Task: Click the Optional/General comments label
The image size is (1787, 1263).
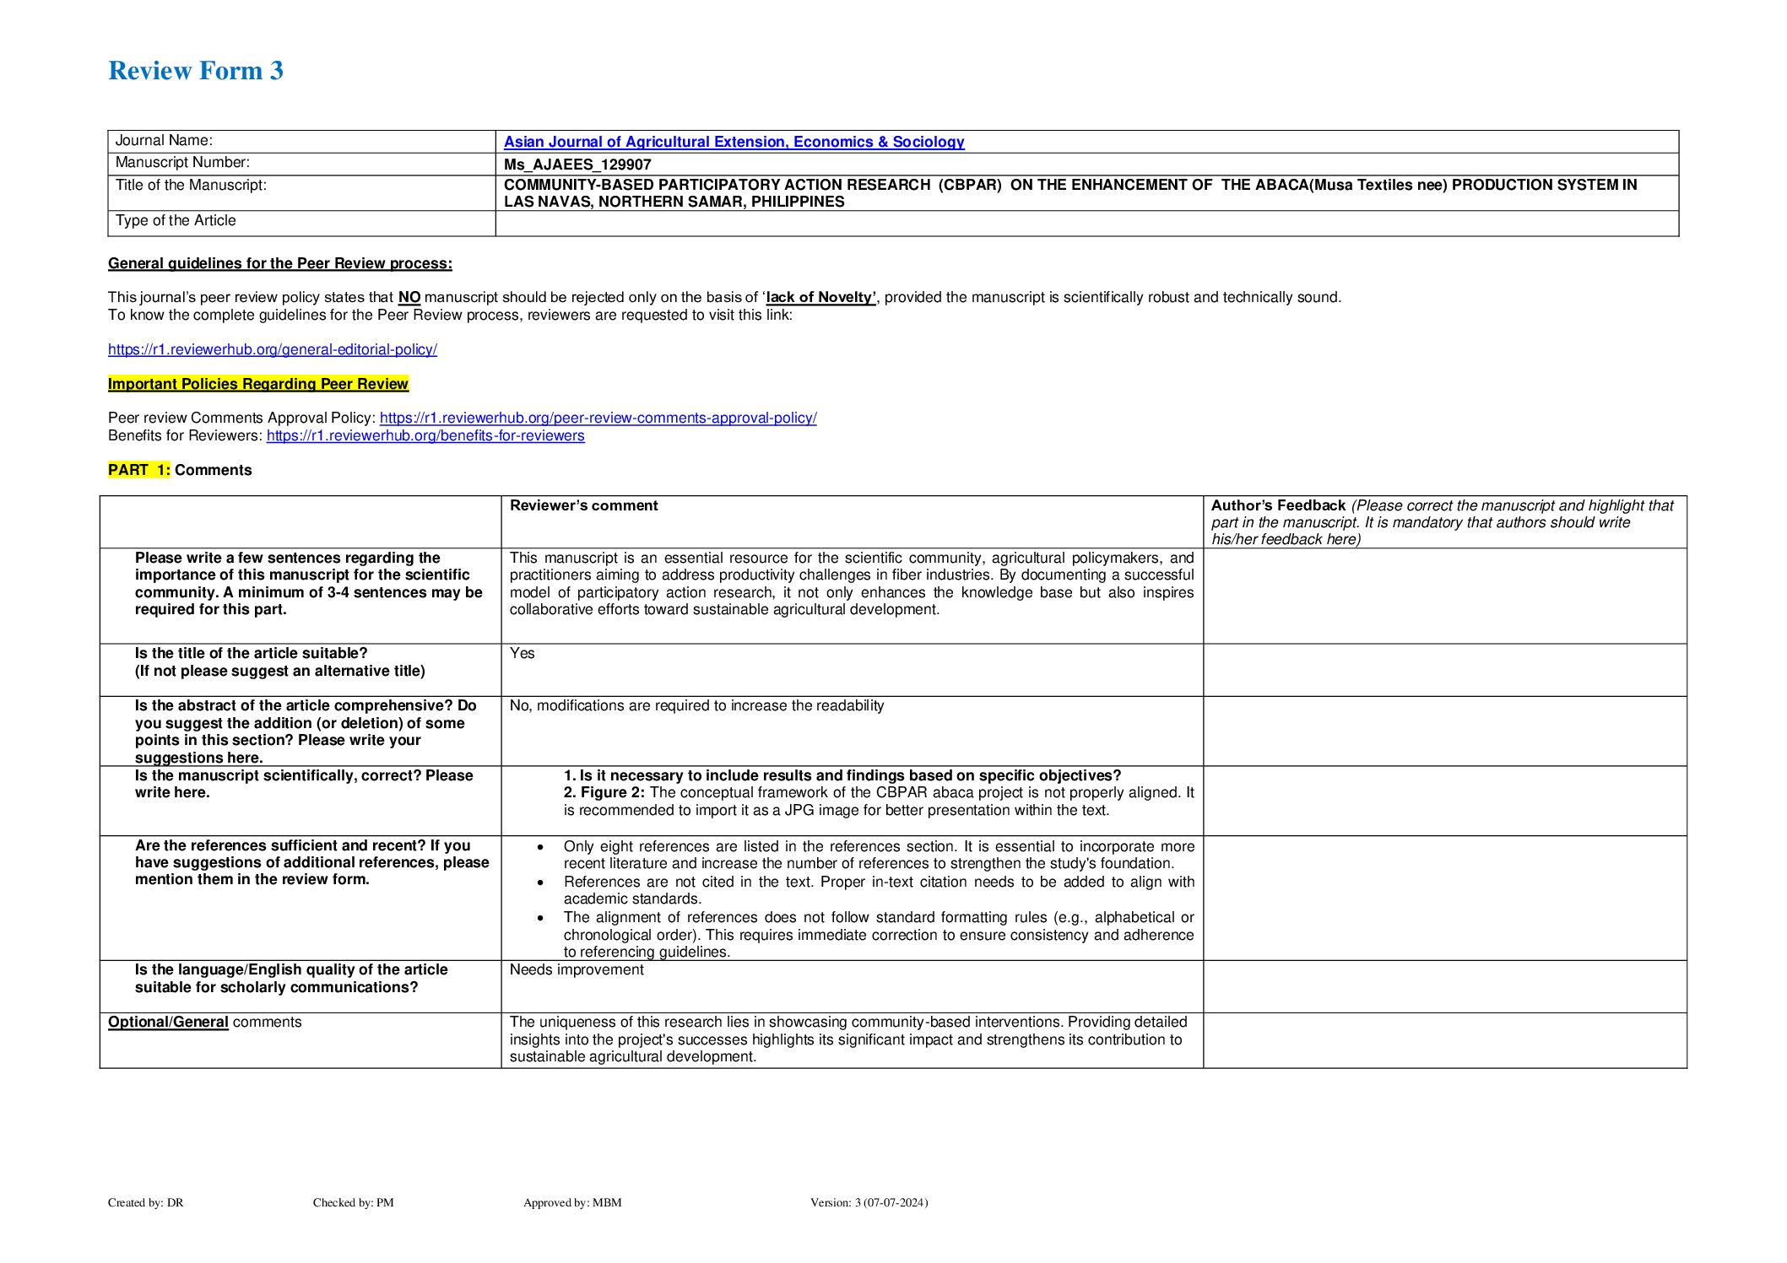Action: [x=204, y=1022]
